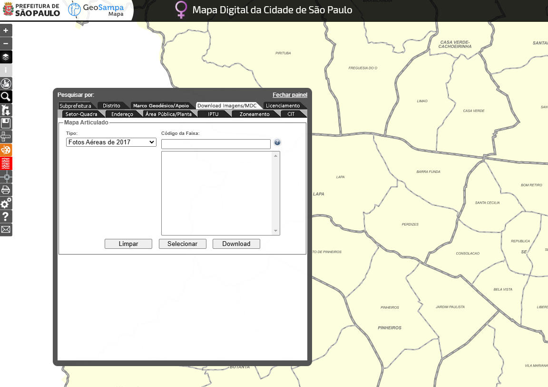Click the blue help icon beside Código da Faixa
548x387 pixels.
pos(277,142)
